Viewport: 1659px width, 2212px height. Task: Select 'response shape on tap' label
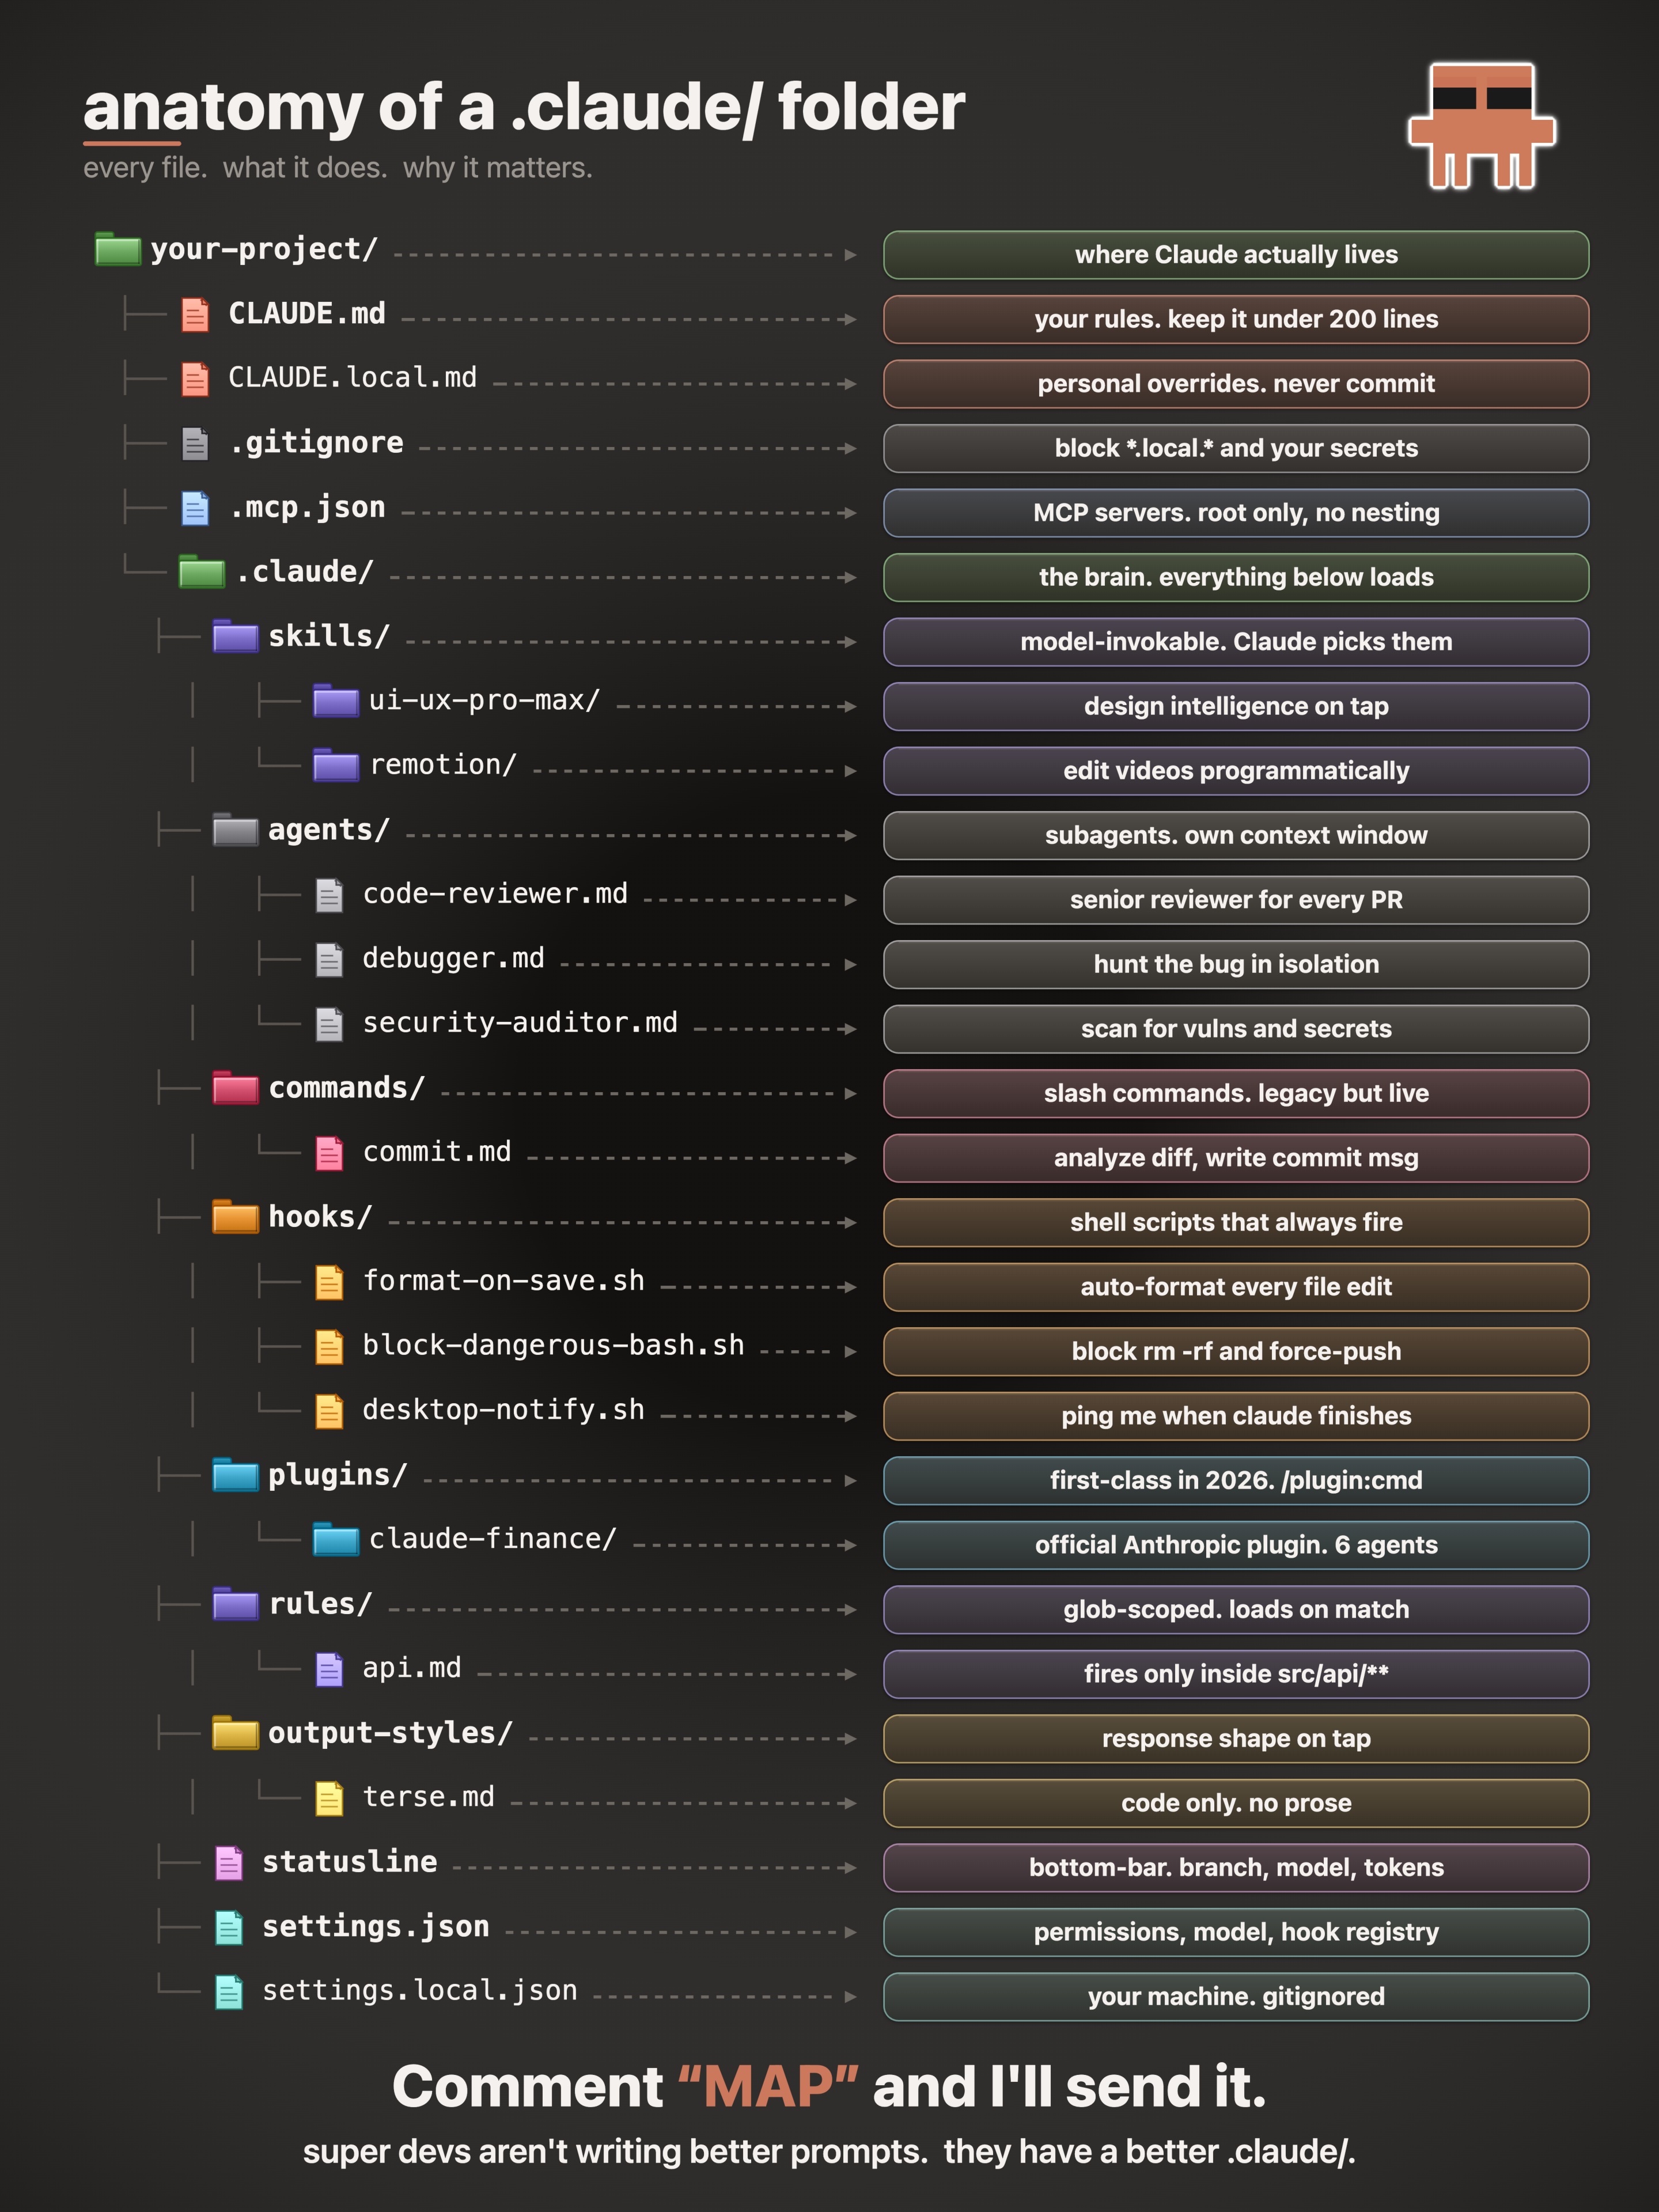[1236, 1738]
